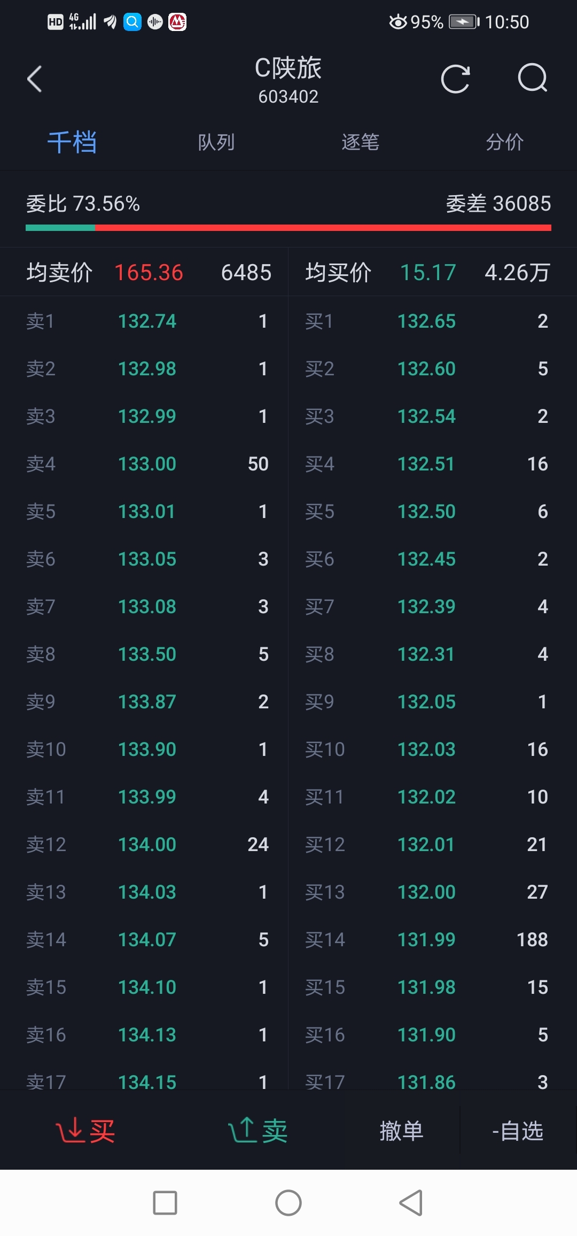Viewport: 577px width, 1236px height.
Task: Open the 逐笔 tab
Action: (360, 143)
